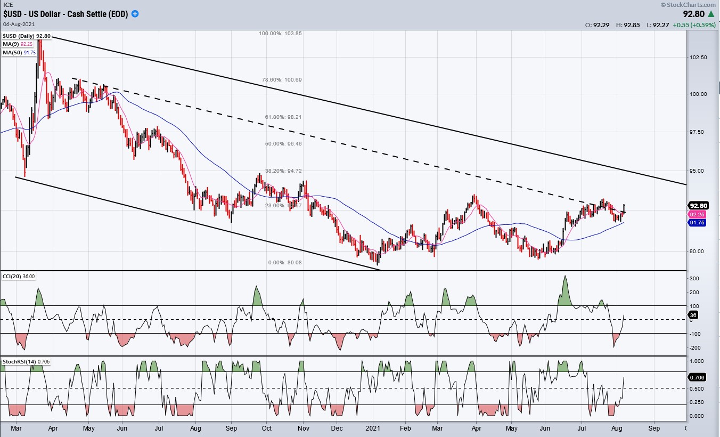Click the 95.00 price axis label

[697, 171]
